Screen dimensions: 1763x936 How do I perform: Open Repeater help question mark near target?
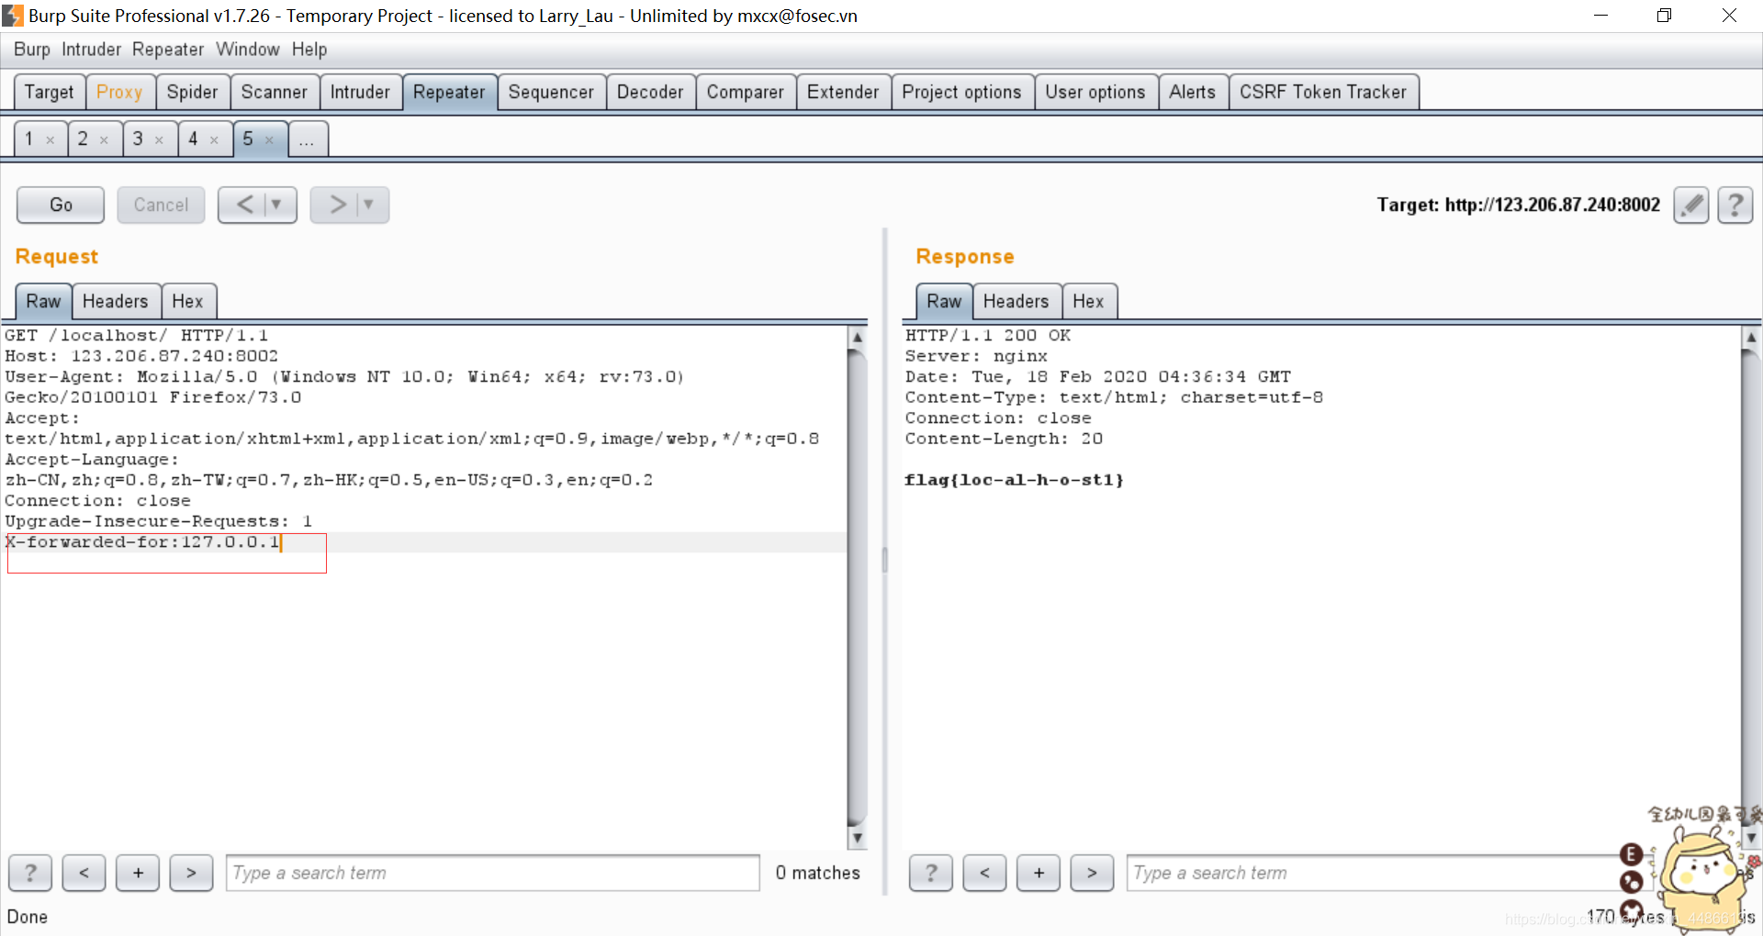click(x=1735, y=205)
